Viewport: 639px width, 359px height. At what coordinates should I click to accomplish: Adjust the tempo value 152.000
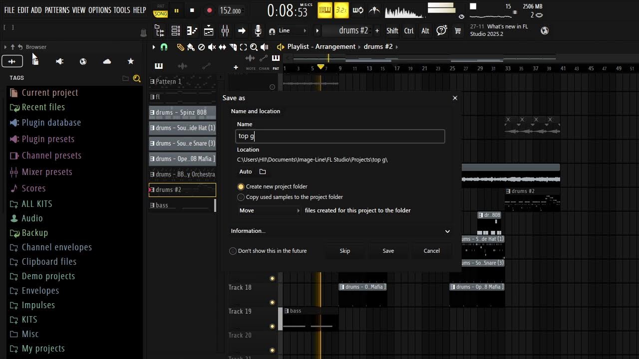click(x=230, y=10)
